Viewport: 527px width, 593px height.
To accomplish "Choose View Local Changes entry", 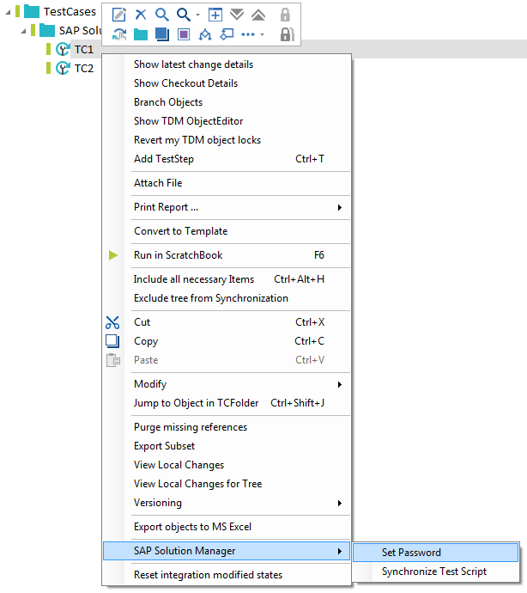I will pyautogui.click(x=179, y=465).
